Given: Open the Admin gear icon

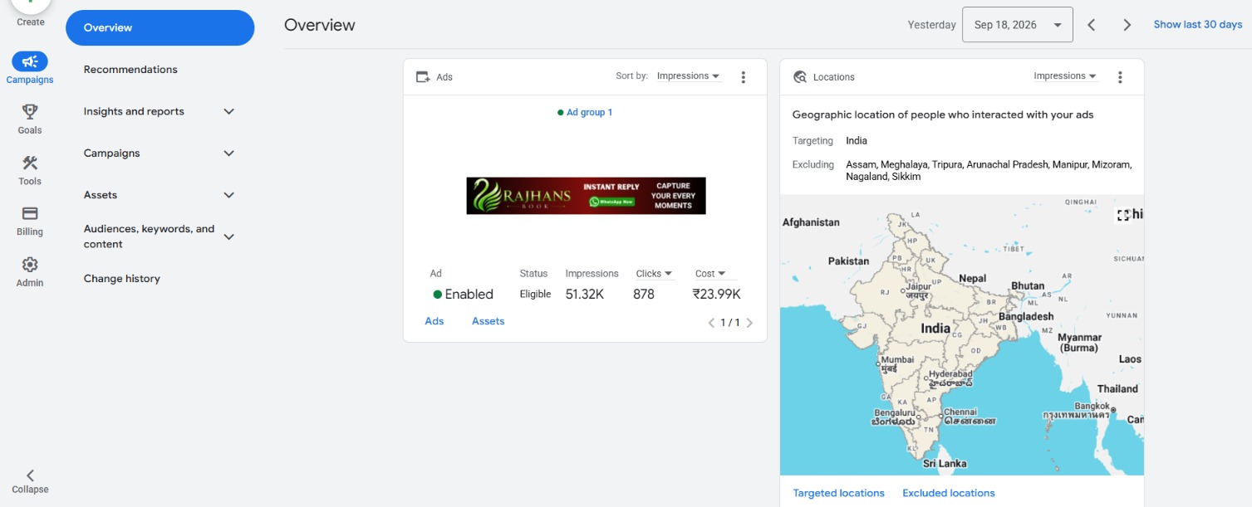Looking at the screenshot, I should tap(30, 265).
